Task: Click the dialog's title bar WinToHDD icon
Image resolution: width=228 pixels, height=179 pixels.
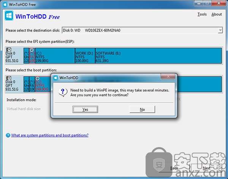Action: [55, 78]
